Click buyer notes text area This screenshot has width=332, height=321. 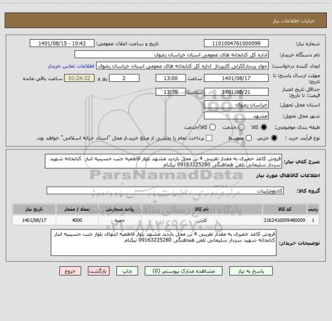(164, 243)
